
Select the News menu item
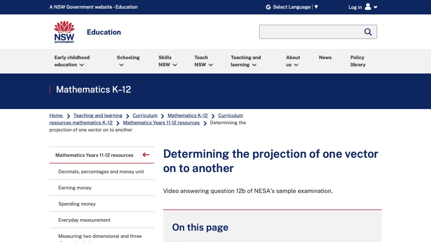pos(325,57)
